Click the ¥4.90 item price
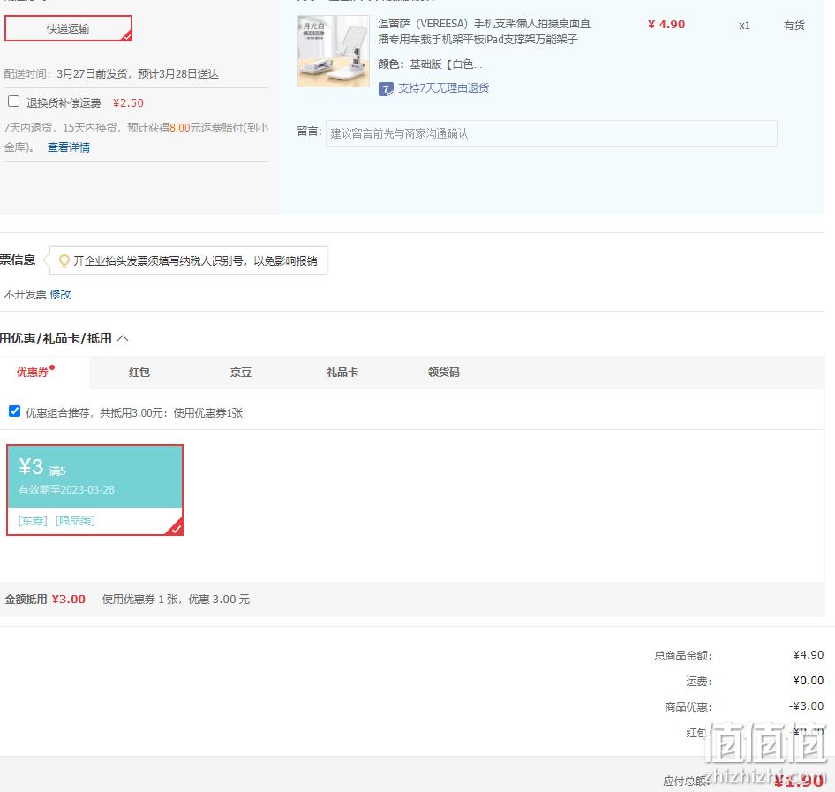 tap(666, 25)
